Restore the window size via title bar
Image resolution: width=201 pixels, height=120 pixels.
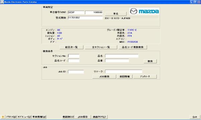(x=195, y=2)
